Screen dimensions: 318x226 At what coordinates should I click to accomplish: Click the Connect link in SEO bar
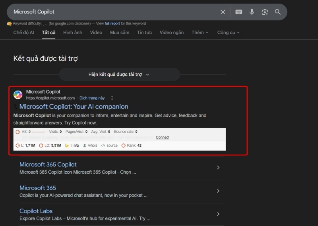point(162,138)
